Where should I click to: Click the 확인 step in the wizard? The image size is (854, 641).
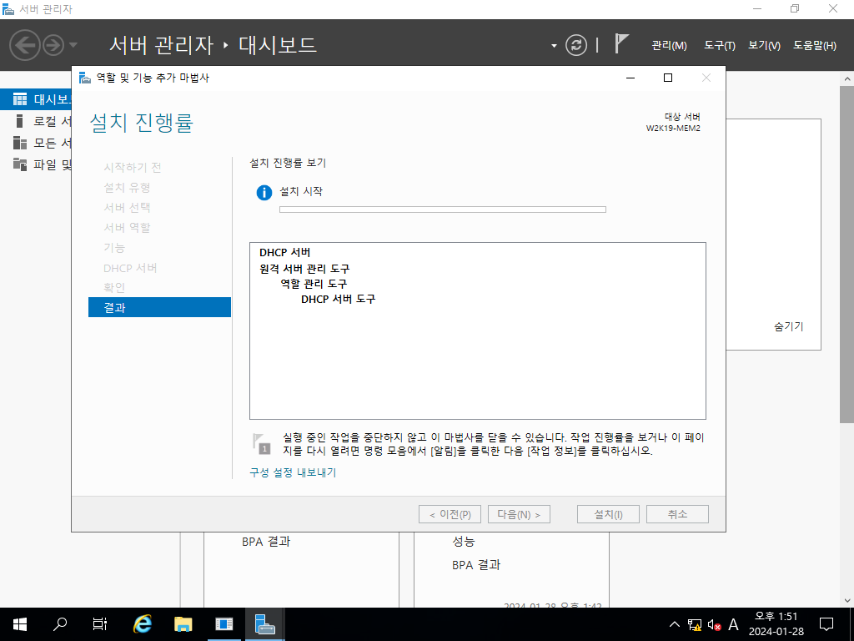[114, 287]
